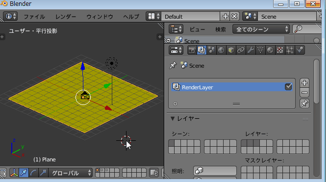Open the Modifiers tab (wrench icon)
The image size is (330, 182).
click(x=251, y=50)
